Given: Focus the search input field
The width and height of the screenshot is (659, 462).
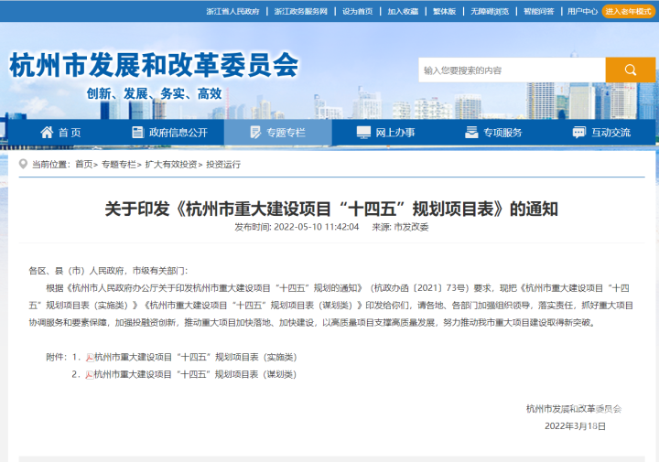Looking at the screenshot, I should (x=511, y=70).
